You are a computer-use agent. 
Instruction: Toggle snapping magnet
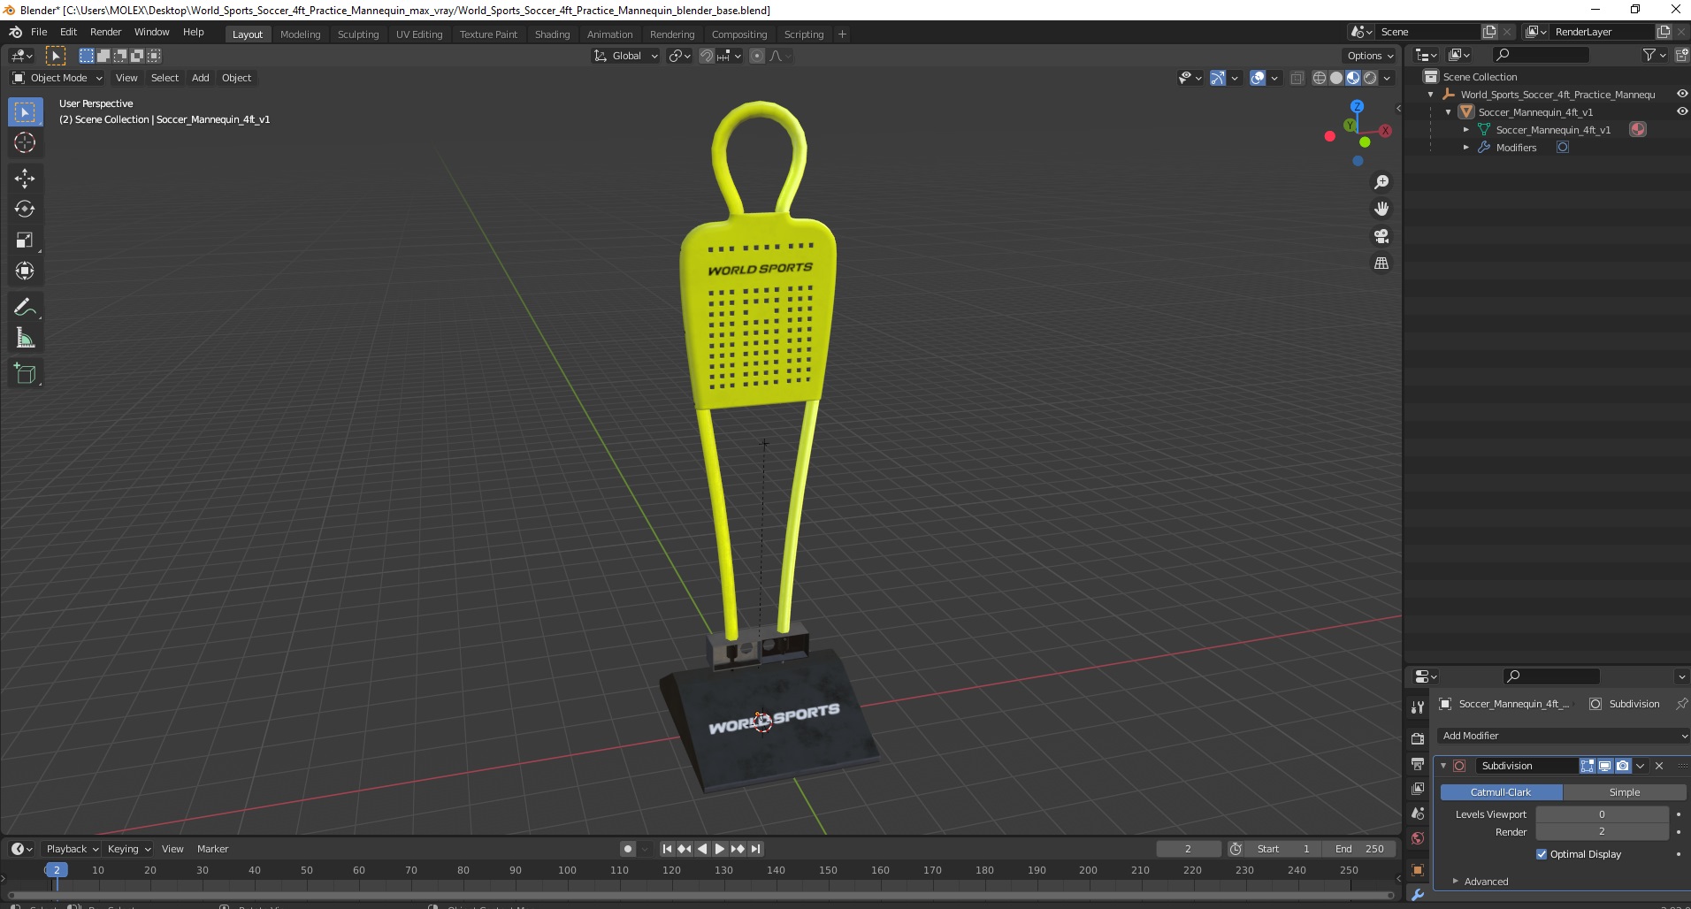click(706, 56)
